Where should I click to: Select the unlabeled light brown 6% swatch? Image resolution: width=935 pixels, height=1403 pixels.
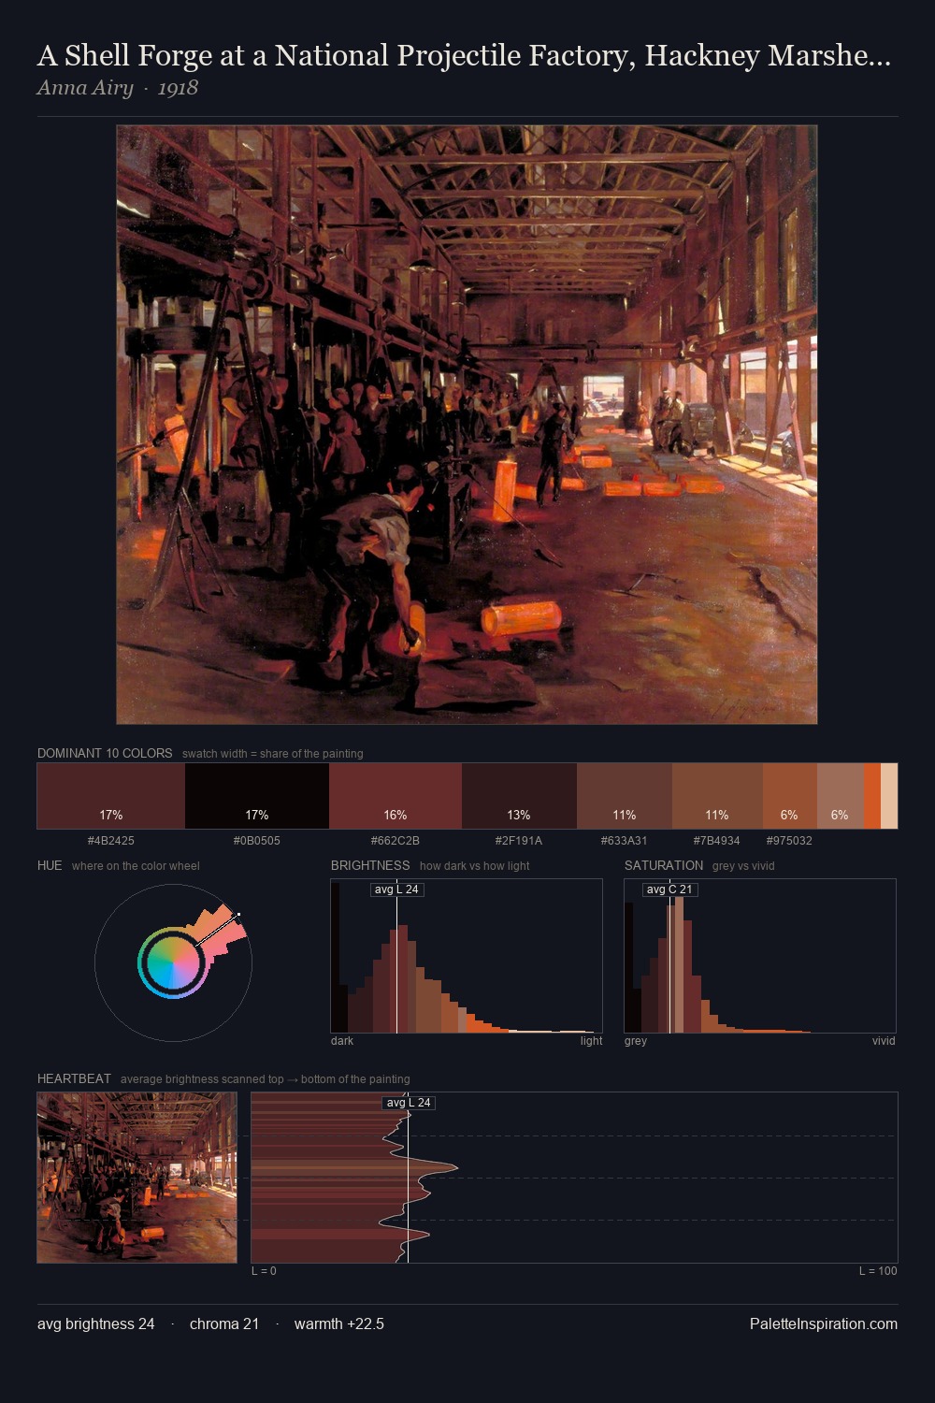(x=840, y=796)
